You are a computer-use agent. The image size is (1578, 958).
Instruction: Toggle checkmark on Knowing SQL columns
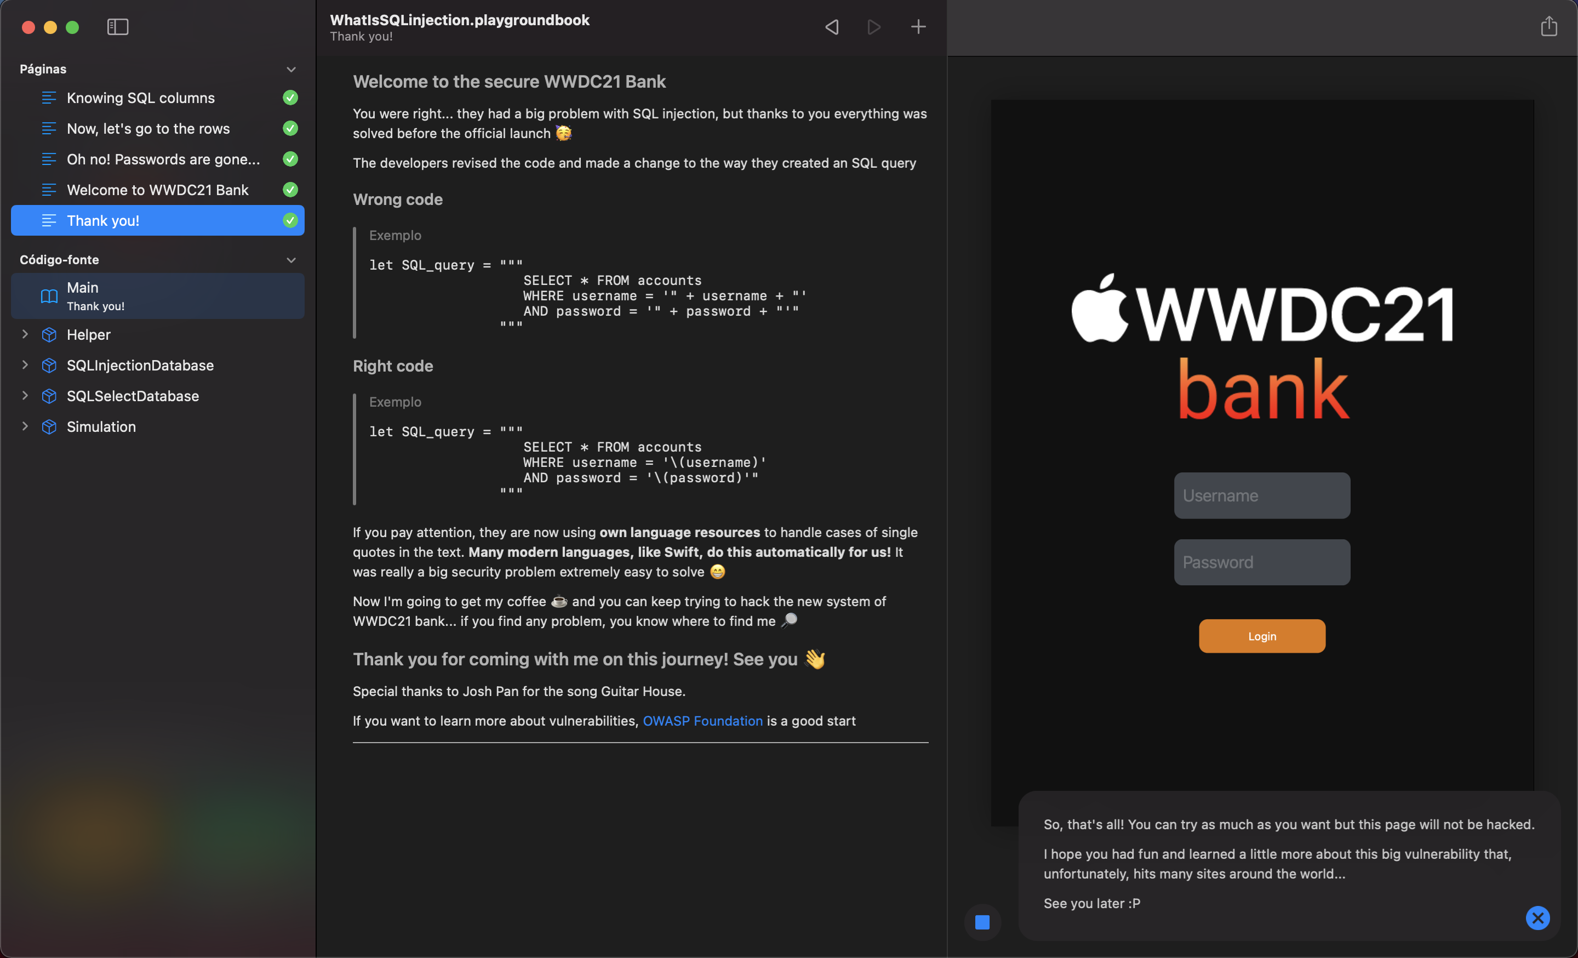290,98
